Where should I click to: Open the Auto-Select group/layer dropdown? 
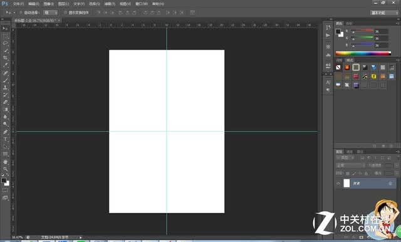[51, 13]
